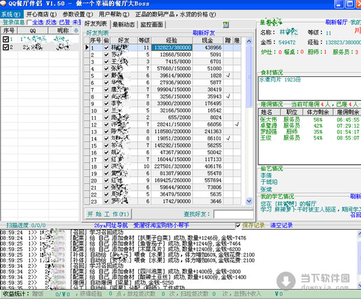Click the 刷新餐厅 link
This screenshot has height=299, width=361.
[x=336, y=22]
